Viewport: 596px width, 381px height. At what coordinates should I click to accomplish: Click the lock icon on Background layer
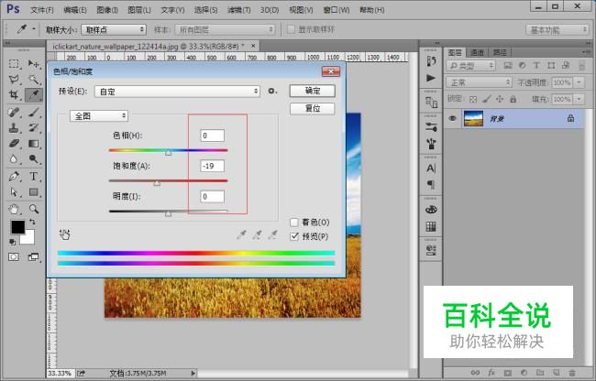570,118
